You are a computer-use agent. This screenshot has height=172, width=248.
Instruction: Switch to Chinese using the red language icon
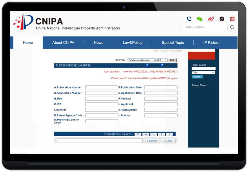point(232,19)
